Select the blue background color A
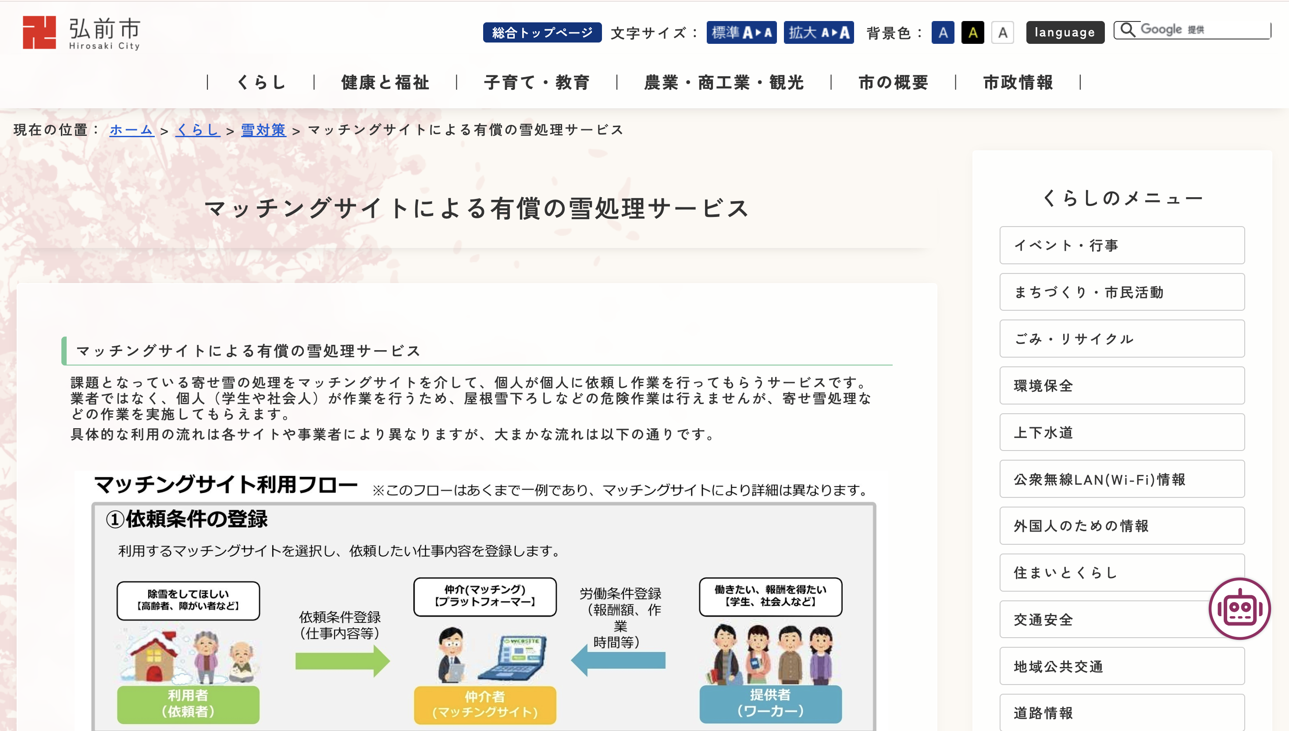Screen dimensions: 1289x731 tap(943, 33)
